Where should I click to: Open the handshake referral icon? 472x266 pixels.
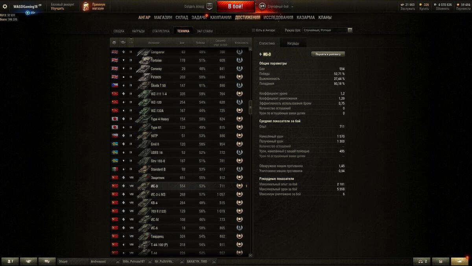tap(29, 261)
